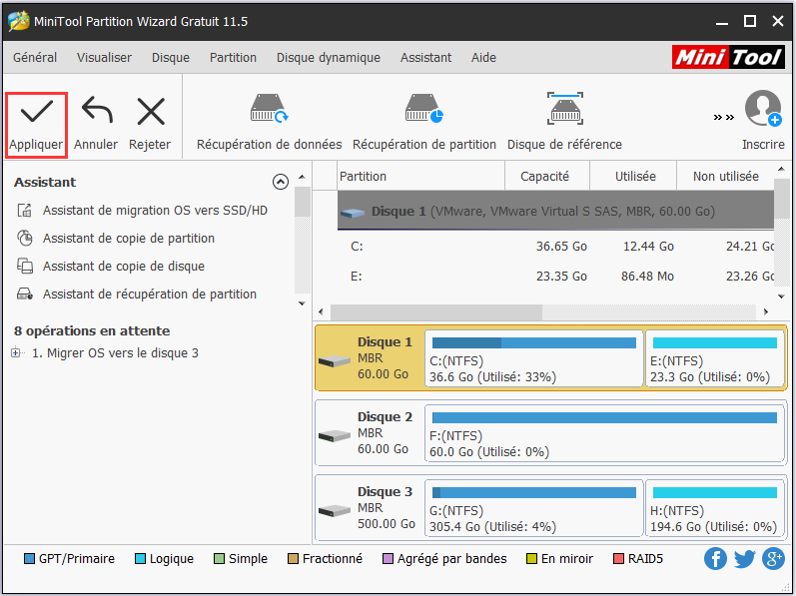This screenshot has width=796, height=596.
Task: Click the Inscrire user icon
Action: click(x=762, y=108)
